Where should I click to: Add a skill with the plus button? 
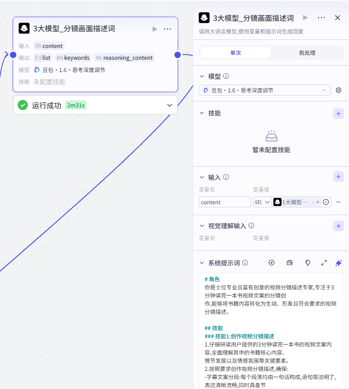(338, 114)
